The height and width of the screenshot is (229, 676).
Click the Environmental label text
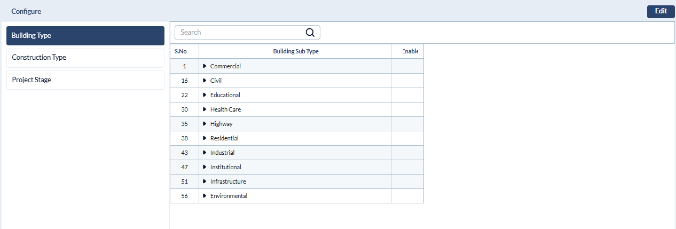[x=229, y=196]
